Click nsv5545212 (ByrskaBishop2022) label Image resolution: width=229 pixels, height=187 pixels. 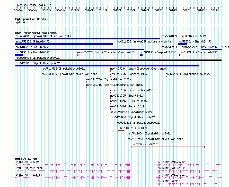[138, 123]
